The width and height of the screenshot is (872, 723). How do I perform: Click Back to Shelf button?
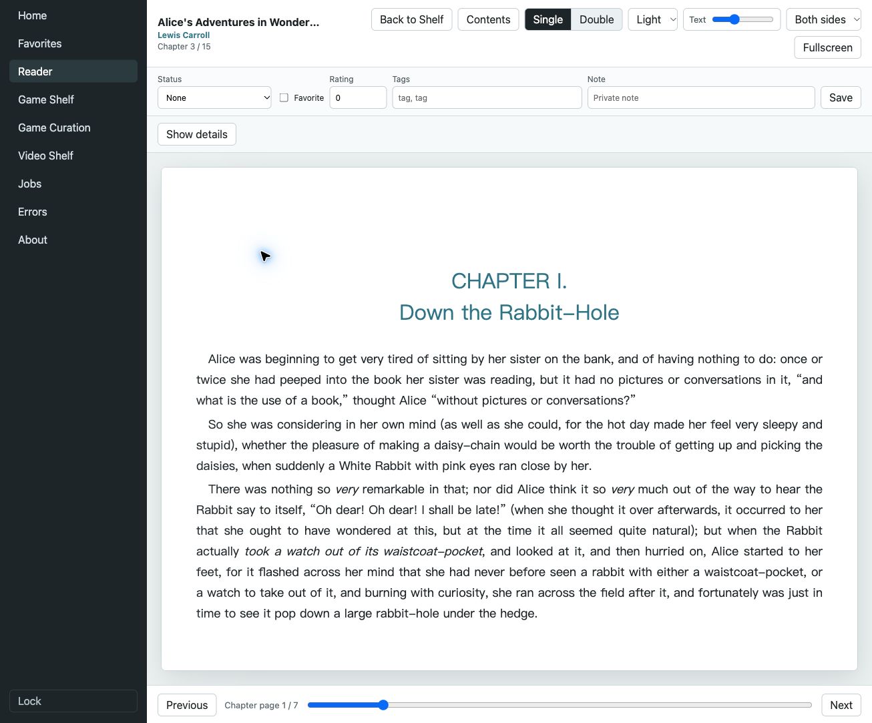tap(411, 19)
